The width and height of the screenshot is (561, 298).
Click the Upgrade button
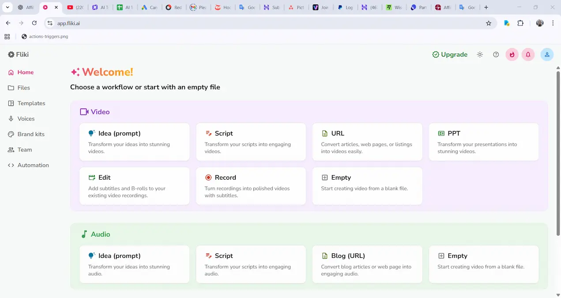click(x=450, y=55)
